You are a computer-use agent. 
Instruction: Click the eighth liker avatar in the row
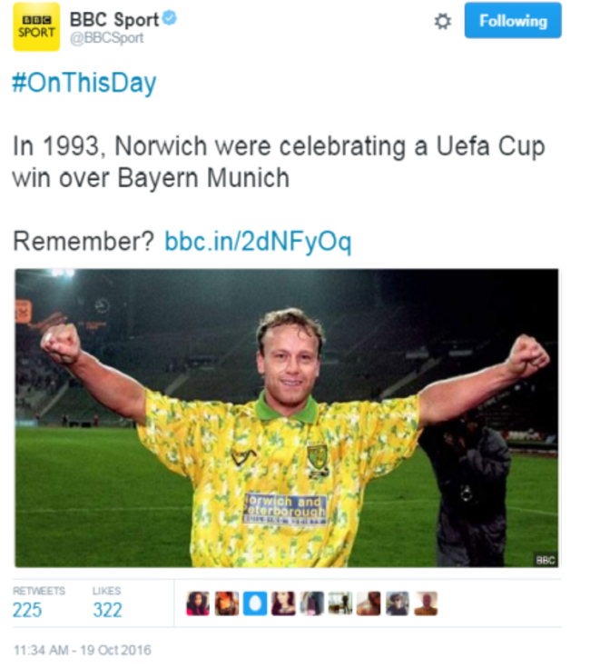tap(398, 603)
